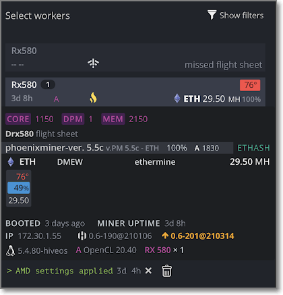Open the Drx580 flight sheet link

(42, 134)
